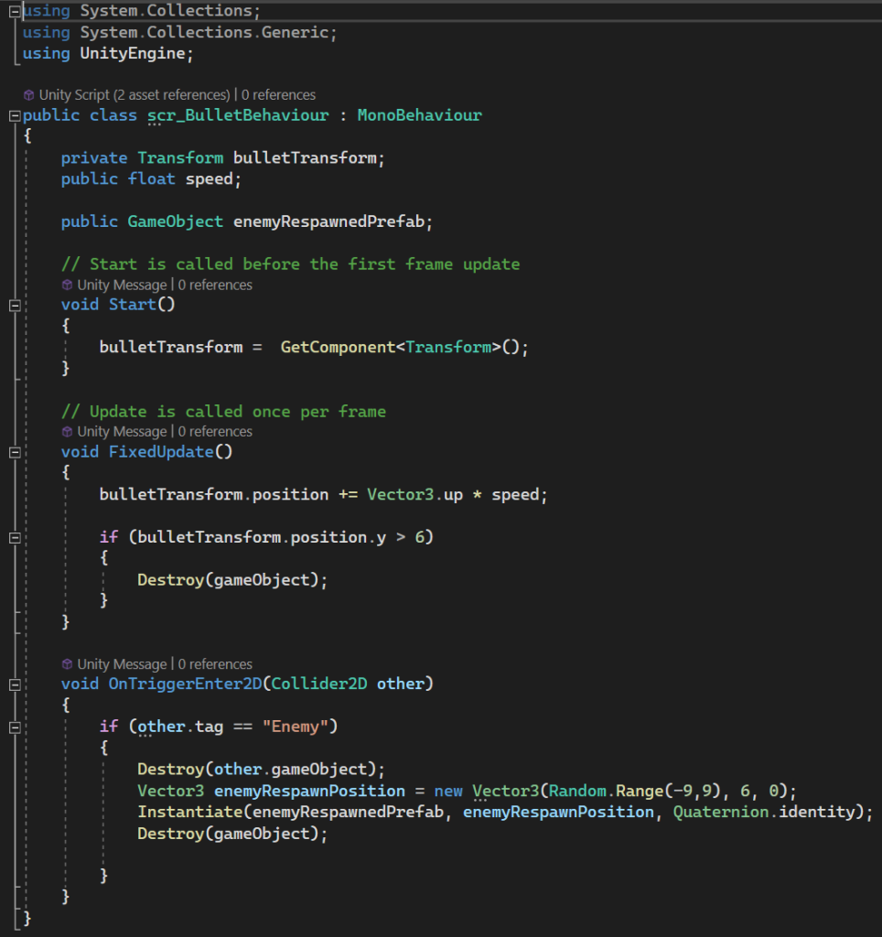Screen dimensions: 882x937
Task: Click the Unity Message icon above Start method
Action: (67, 285)
